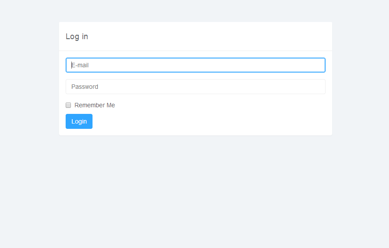Click the E-mail input field
Viewport: 389px width, 248px height.
[196, 65]
